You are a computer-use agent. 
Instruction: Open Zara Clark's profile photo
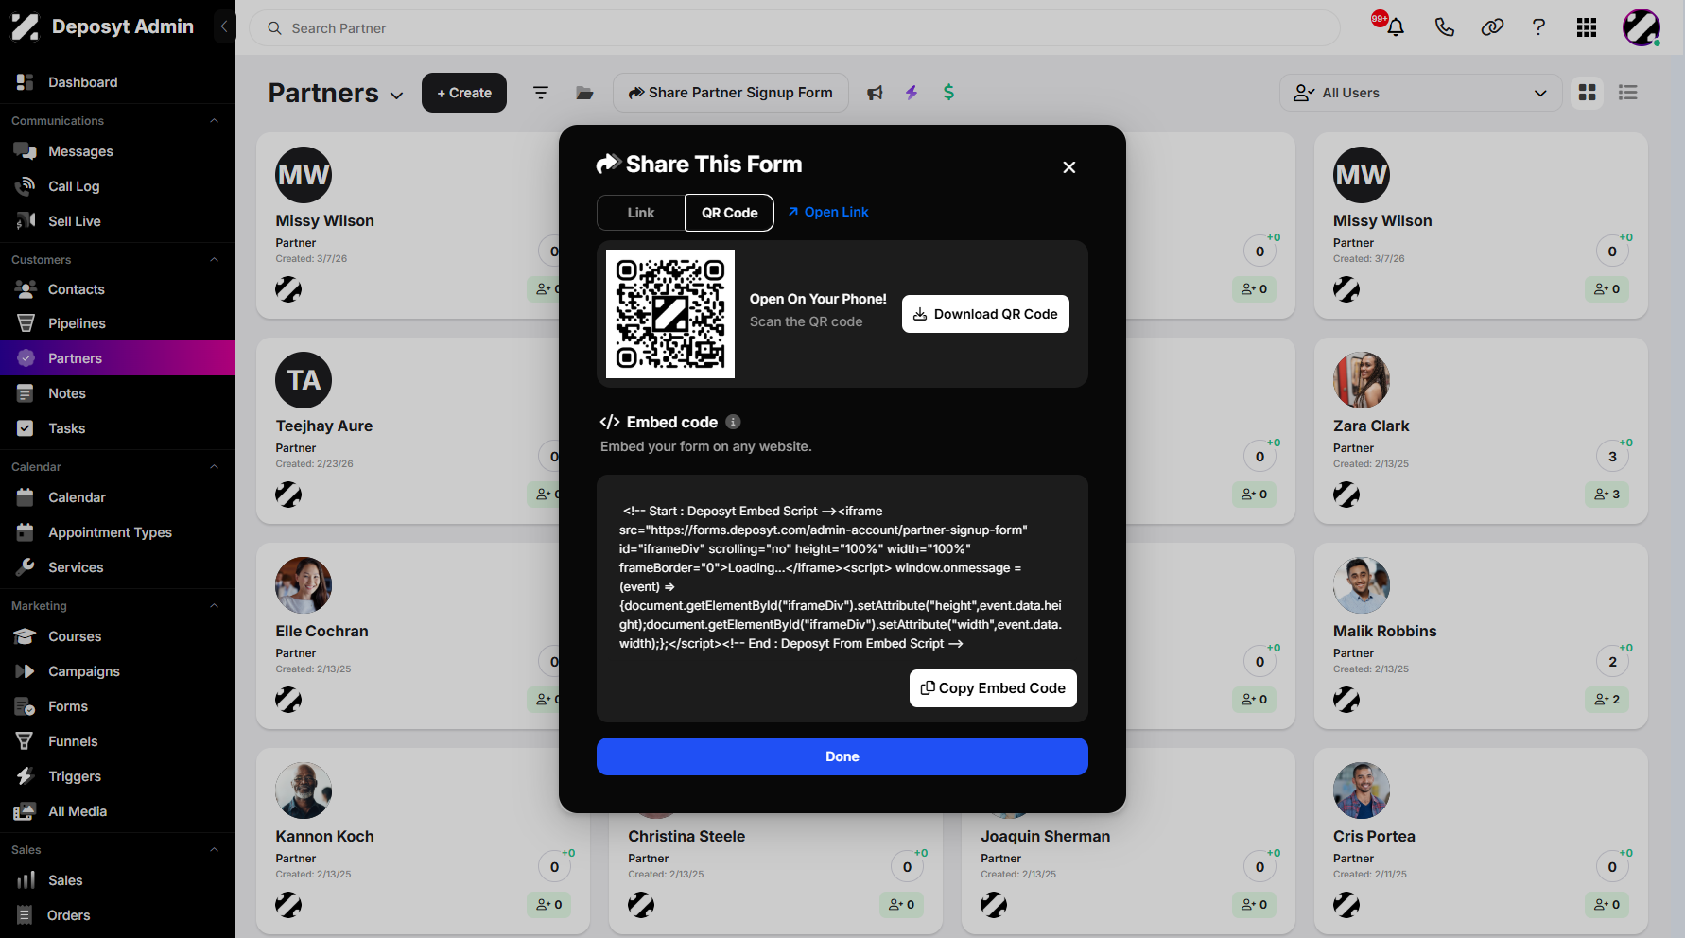pos(1362,380)
